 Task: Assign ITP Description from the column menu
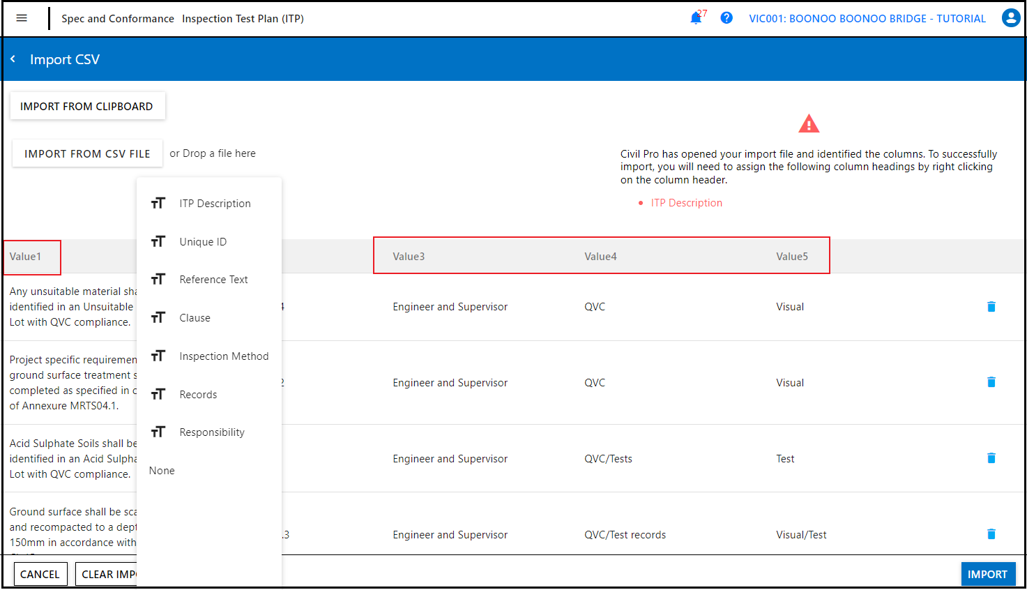tap(215, 203)
